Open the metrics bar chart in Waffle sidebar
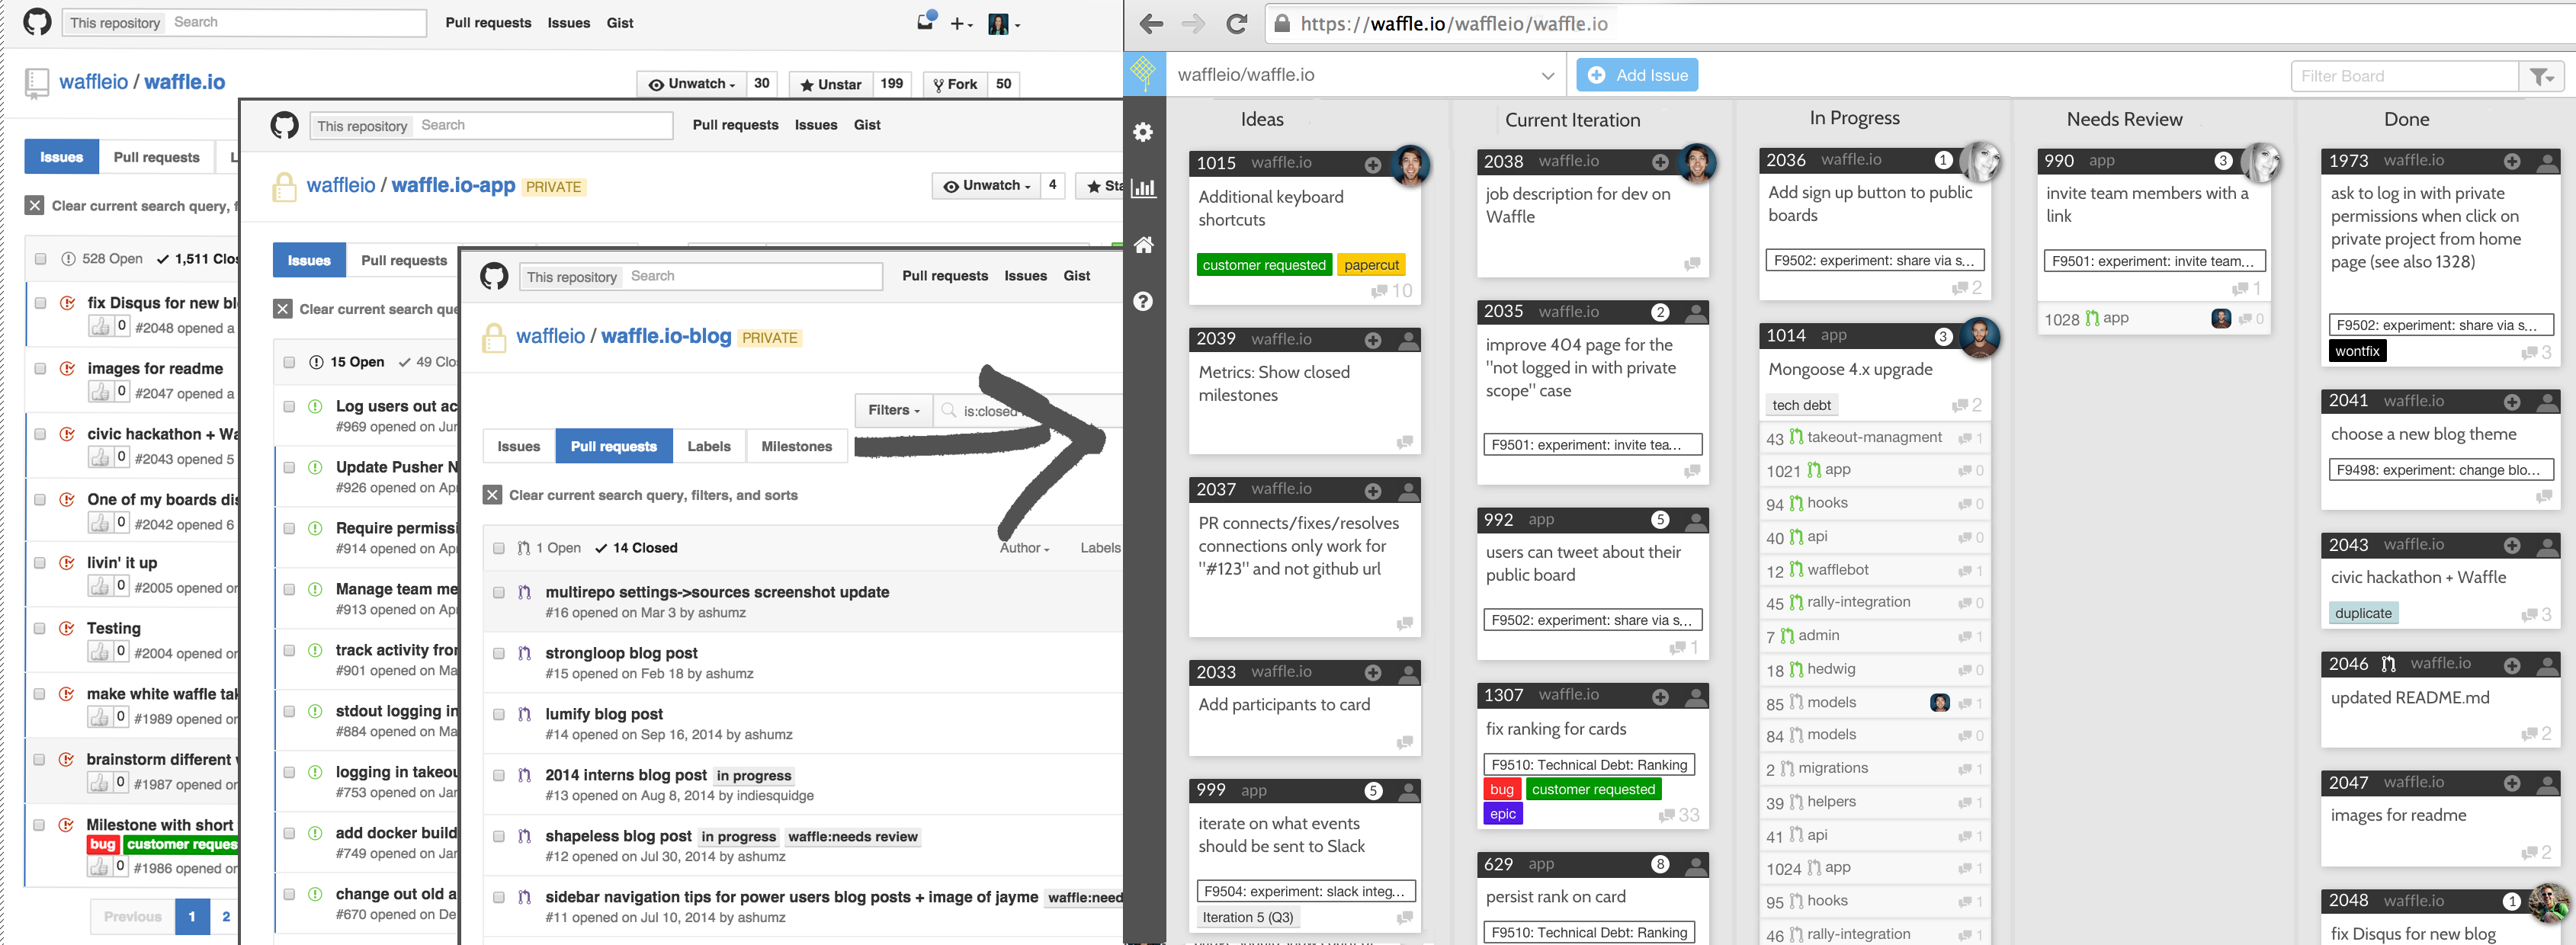This screenshot has height=945, width=2576. [x=1143, y=188]
